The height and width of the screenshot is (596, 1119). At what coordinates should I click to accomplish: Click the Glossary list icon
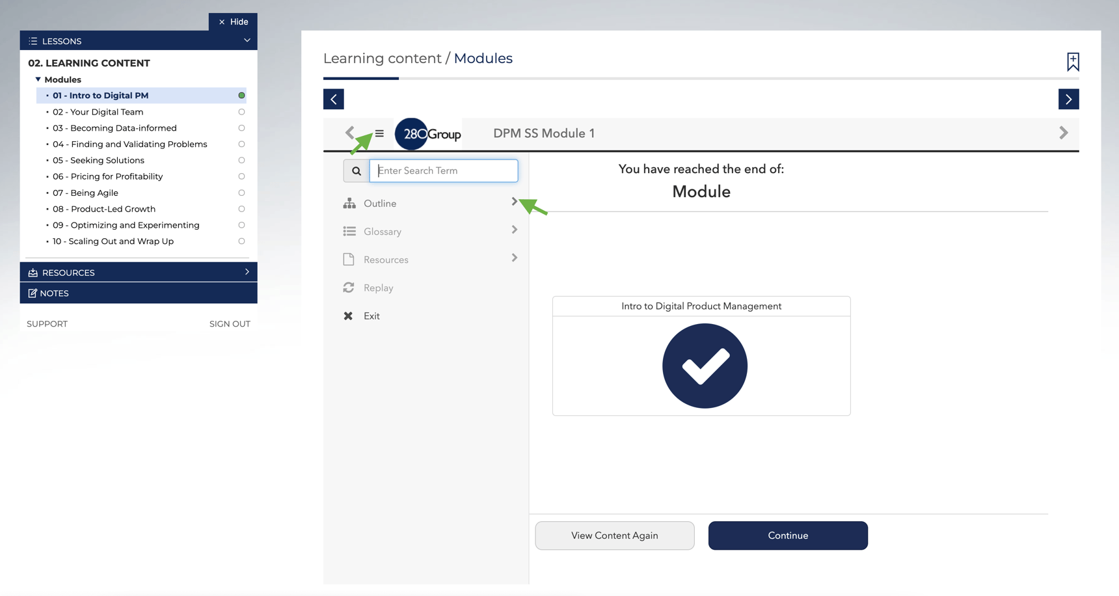click(349, 232)
